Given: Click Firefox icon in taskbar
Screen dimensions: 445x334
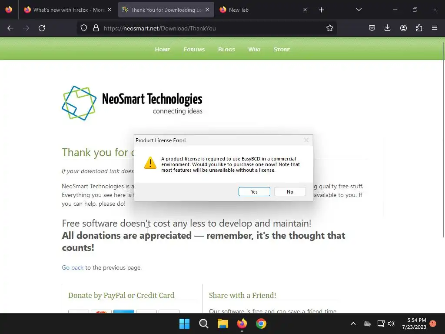Looking at the screenshot, I should coord(242,324).
